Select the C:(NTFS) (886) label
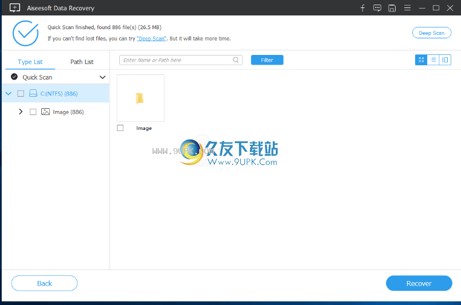Viewport: 461px width, 305px height. pos(59,93)
